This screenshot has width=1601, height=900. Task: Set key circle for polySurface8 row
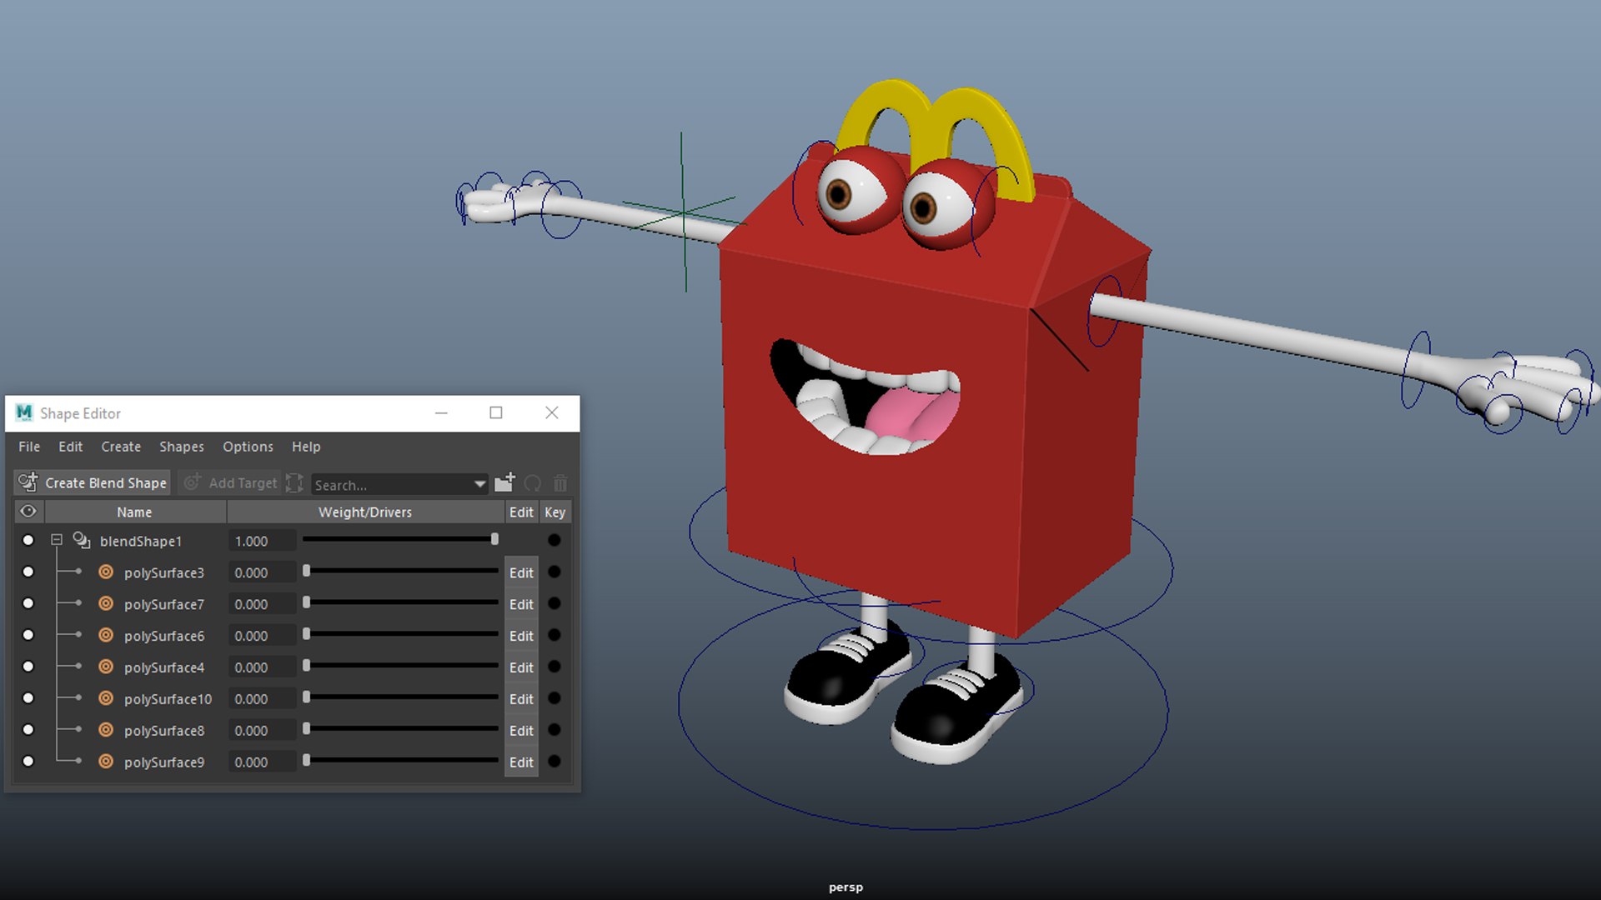click(554, 730)
